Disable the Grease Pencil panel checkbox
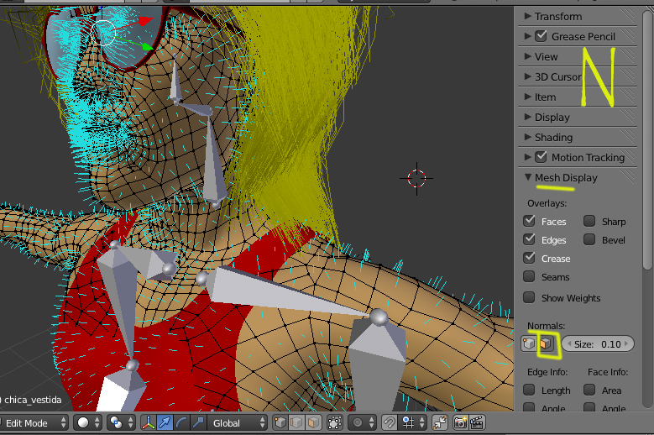 click(541, 36)
